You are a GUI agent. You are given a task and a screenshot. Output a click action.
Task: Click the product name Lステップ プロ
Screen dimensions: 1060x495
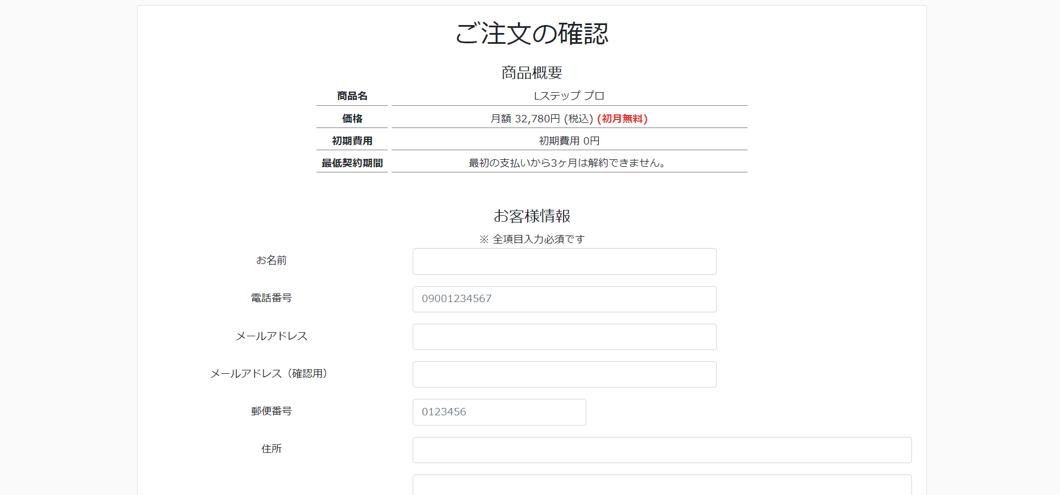point(569,96)
